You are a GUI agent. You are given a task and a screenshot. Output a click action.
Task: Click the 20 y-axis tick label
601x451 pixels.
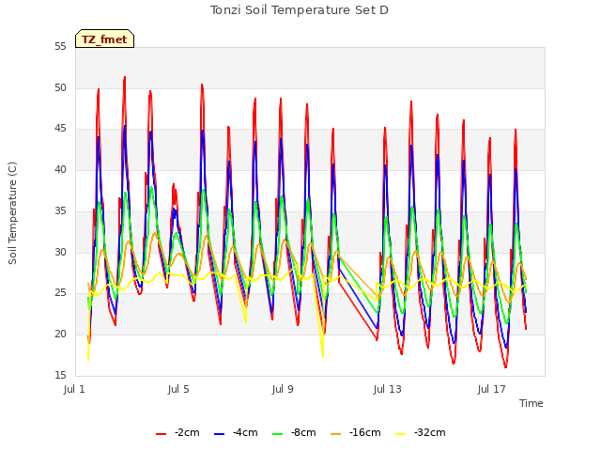(x=60, y=334)
